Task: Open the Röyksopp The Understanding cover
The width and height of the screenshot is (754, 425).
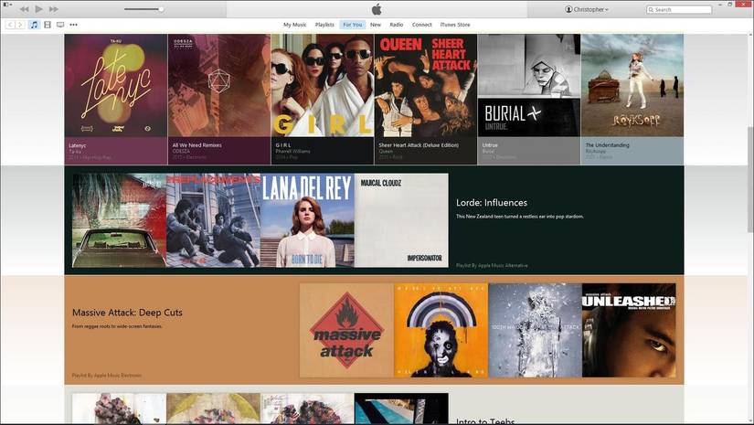Action: [x=632, y=86]
